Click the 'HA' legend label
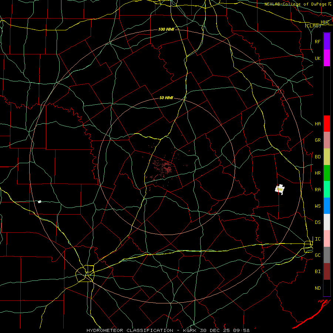Viewport: 333px width, 333px height. point(317,124)
